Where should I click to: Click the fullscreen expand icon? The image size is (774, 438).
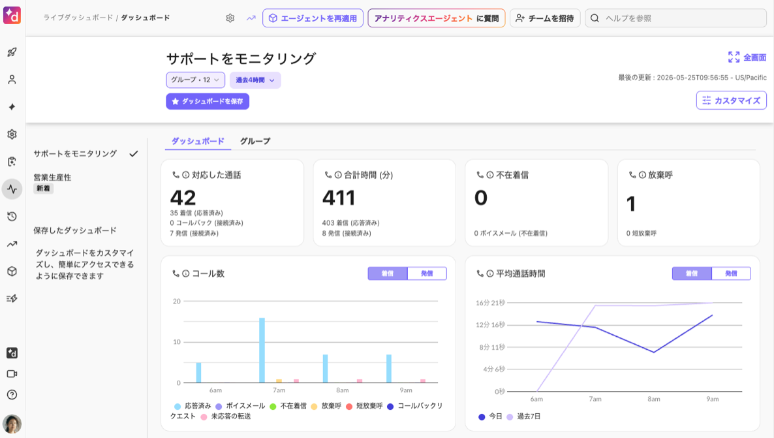[x=734, y=57]
